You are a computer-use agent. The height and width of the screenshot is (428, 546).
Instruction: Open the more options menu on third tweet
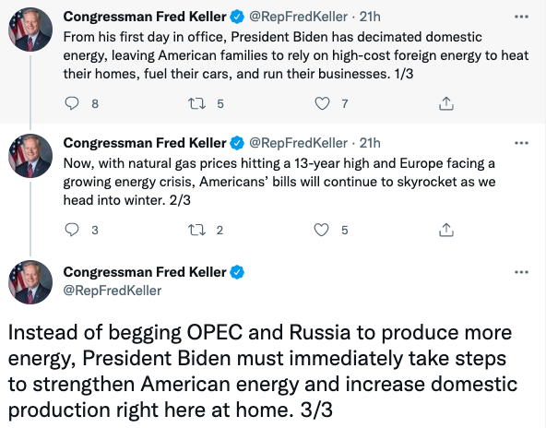521,272
